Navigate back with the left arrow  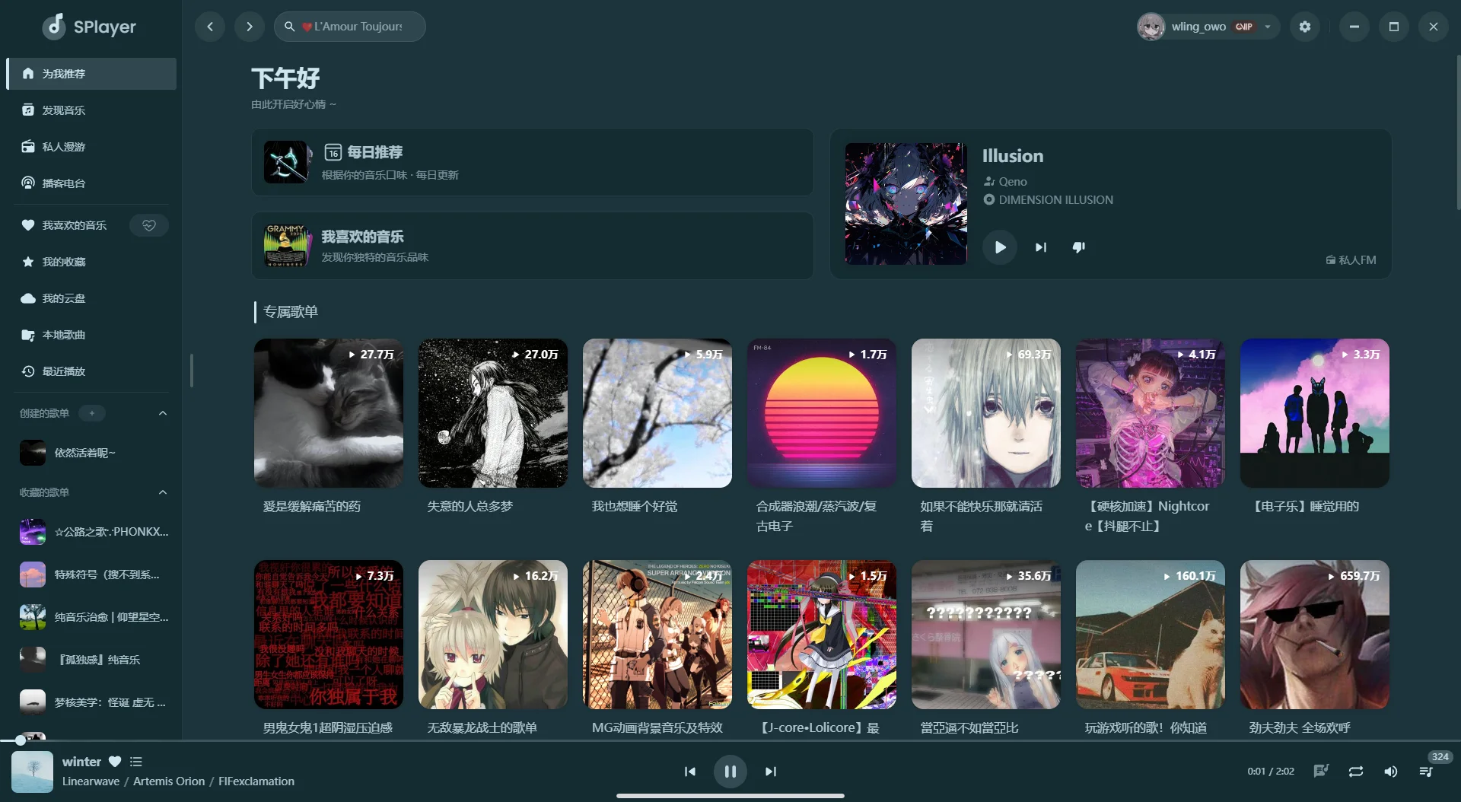[x=210, y=27]
